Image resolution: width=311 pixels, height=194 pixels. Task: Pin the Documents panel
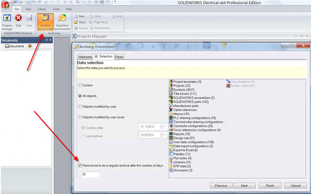tap(47, 40)
